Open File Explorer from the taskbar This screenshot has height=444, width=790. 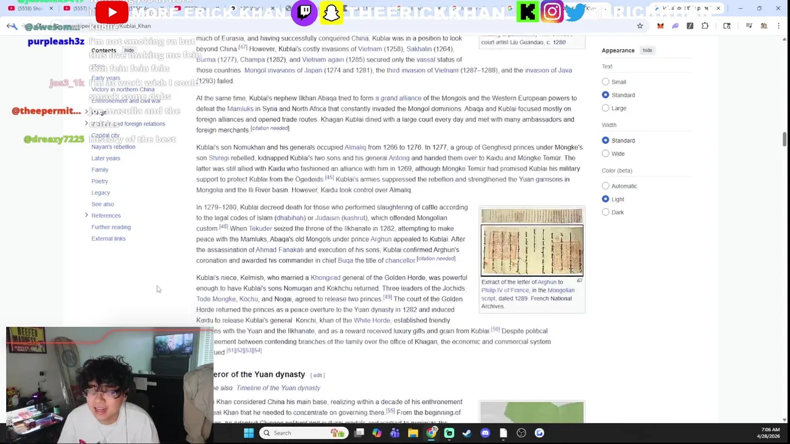coord(413,433)
